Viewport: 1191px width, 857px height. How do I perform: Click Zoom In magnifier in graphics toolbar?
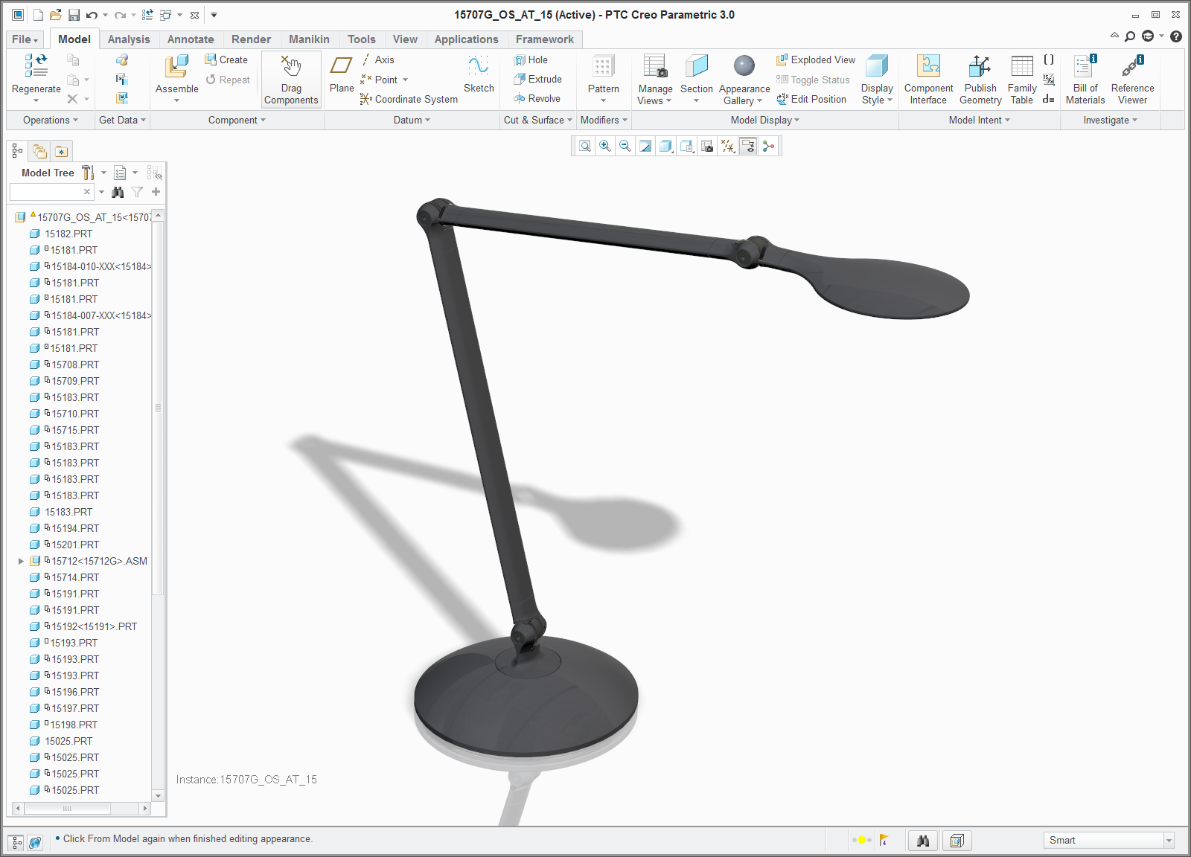coord(605,147)
